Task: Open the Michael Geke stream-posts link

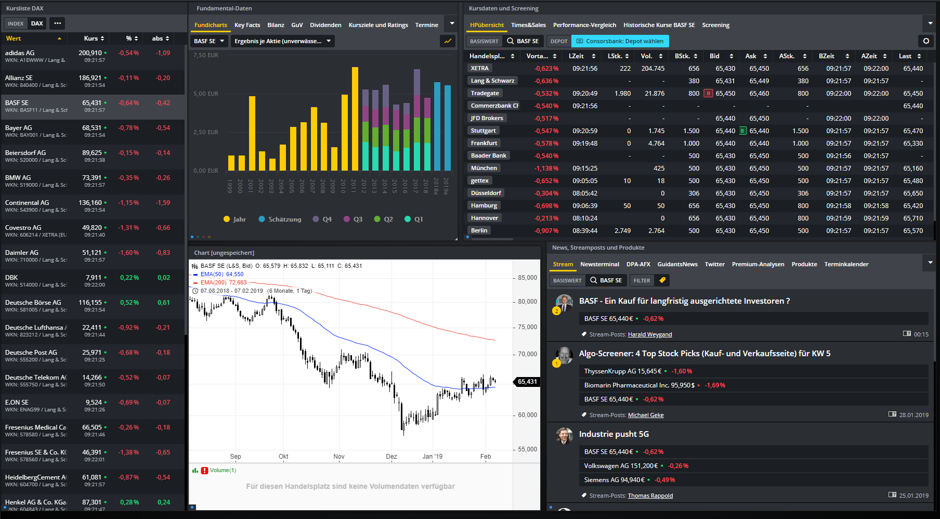Action: (x=646, y=415)
